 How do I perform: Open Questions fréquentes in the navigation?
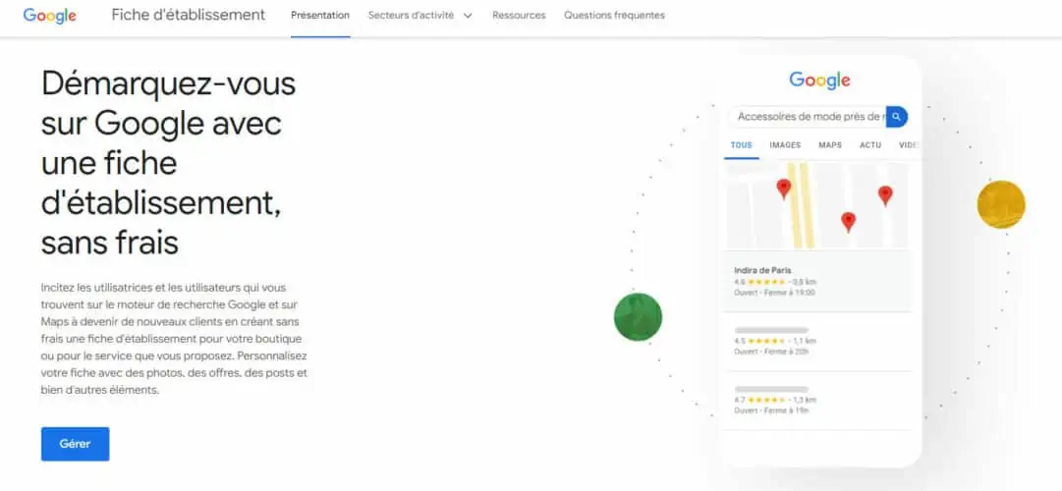614,15
